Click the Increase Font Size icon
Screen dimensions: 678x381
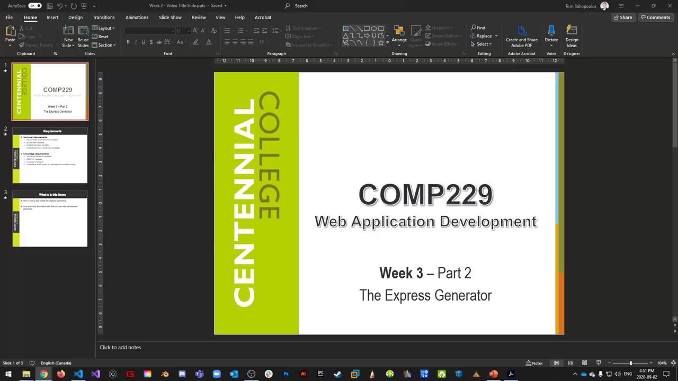195,30
